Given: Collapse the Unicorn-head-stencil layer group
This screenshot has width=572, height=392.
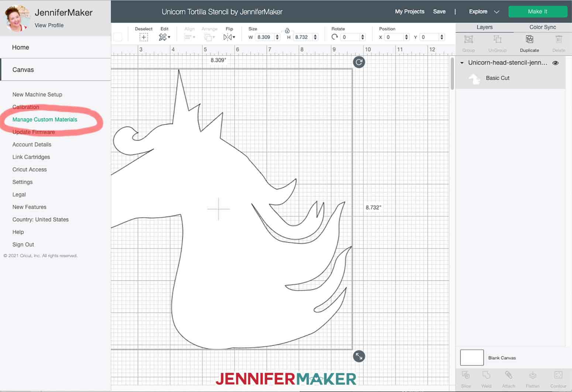Looking at the screenshot, I should click(462, 63).
